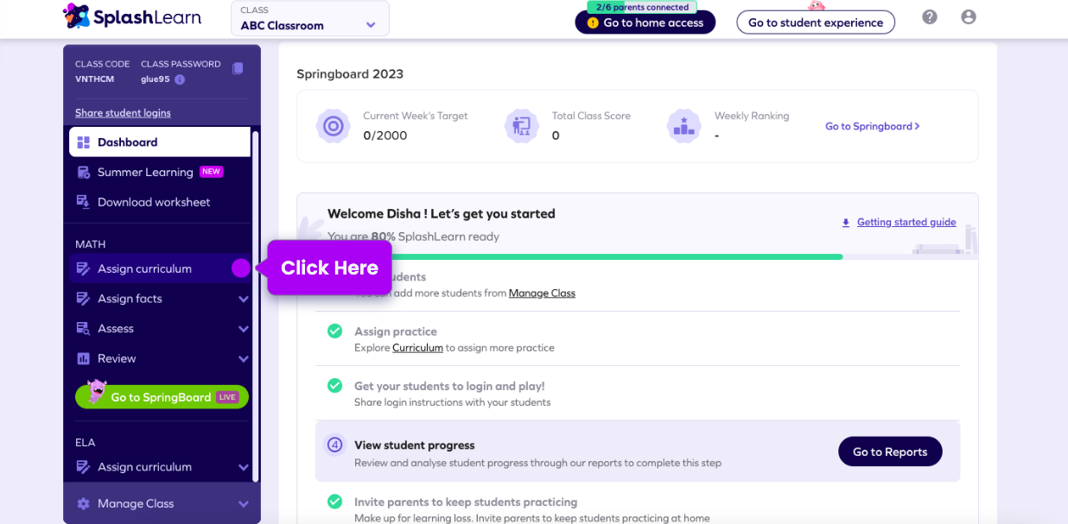
Task: Expand the Assign facts menu
Action: click(x=243, y=299)
